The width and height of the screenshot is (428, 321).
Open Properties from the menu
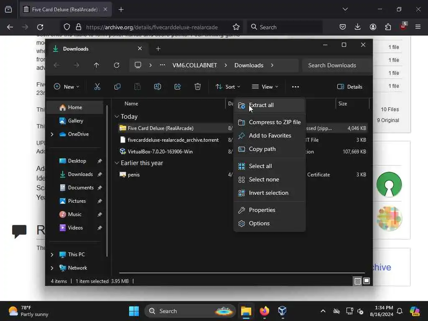tap(270, 210)
